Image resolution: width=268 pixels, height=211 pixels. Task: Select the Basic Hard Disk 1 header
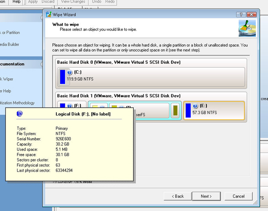point(119,96)
